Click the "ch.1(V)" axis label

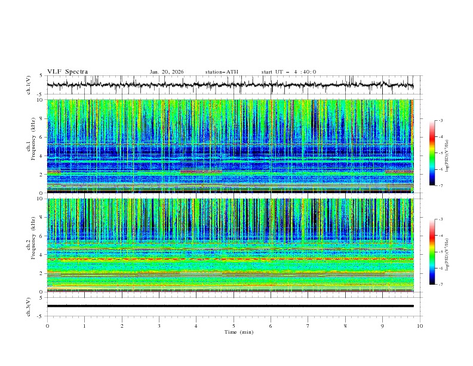coord(29,85)
